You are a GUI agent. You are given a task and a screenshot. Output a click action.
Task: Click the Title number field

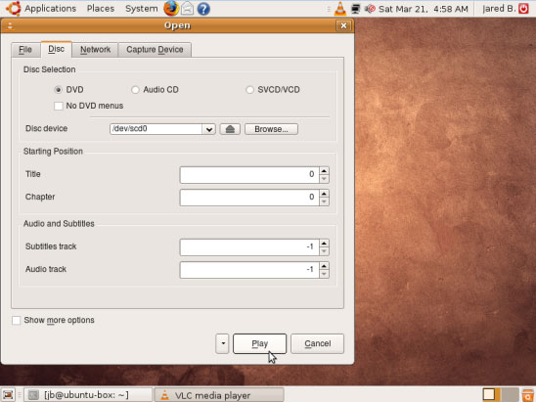click(249, 175)
